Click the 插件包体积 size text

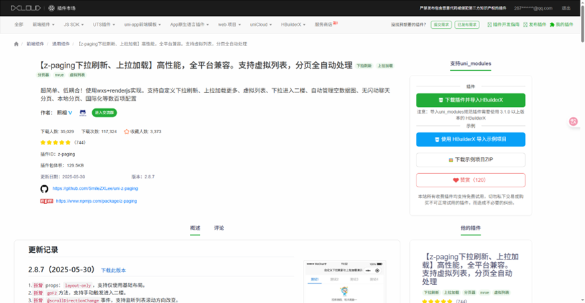pyautogui.click(x=62, y=165)
